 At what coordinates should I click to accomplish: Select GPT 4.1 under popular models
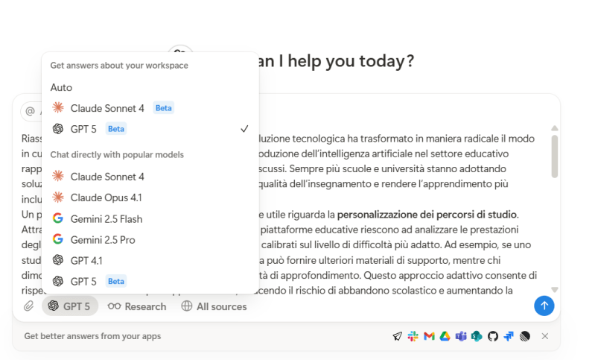(x=86, y=260)
